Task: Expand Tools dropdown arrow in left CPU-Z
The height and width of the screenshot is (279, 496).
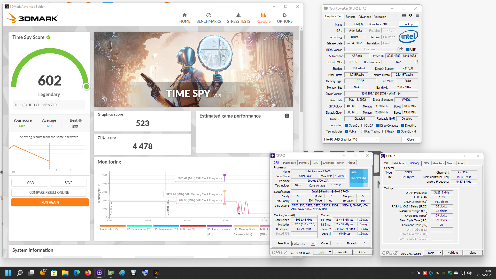Action: coord(330,252)
